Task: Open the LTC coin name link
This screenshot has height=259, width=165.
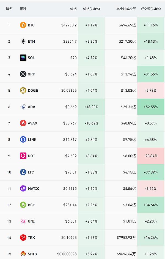Action: coord(31,172)
